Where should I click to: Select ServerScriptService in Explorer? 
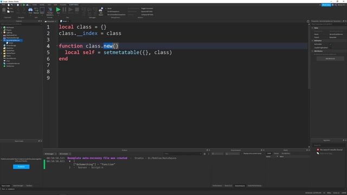click(13, 41)
